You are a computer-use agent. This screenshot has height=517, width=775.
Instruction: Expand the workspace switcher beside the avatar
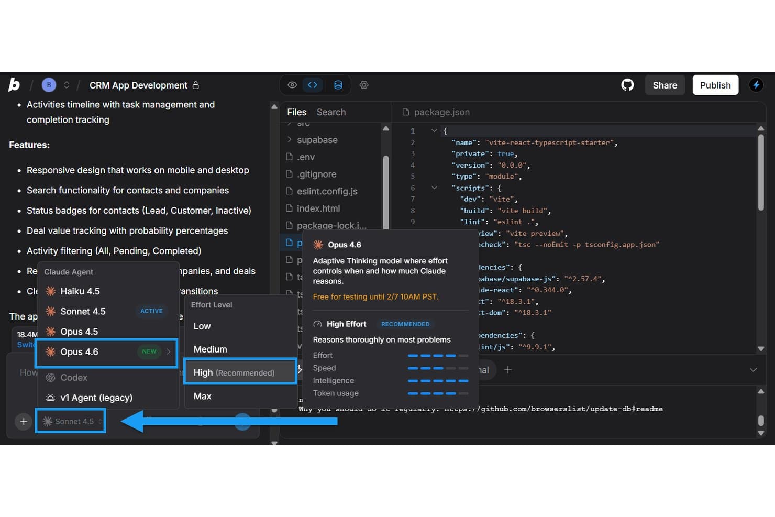click(67, 85)
